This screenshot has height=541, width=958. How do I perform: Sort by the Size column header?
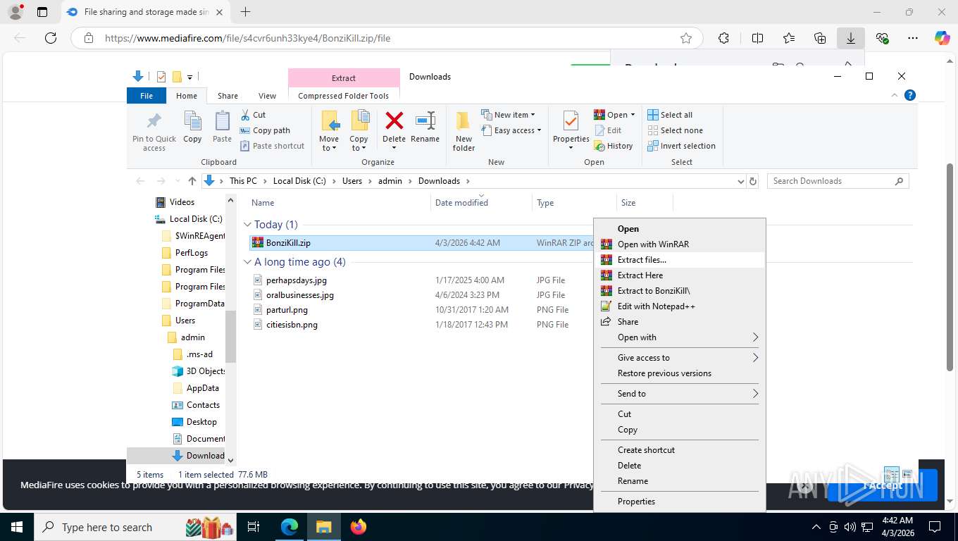coord(645,203)
